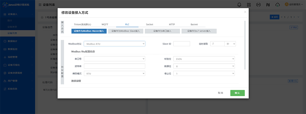
Task: Click the cancel button in dialog
Action: pyautogui.click(x=220, y=93)
